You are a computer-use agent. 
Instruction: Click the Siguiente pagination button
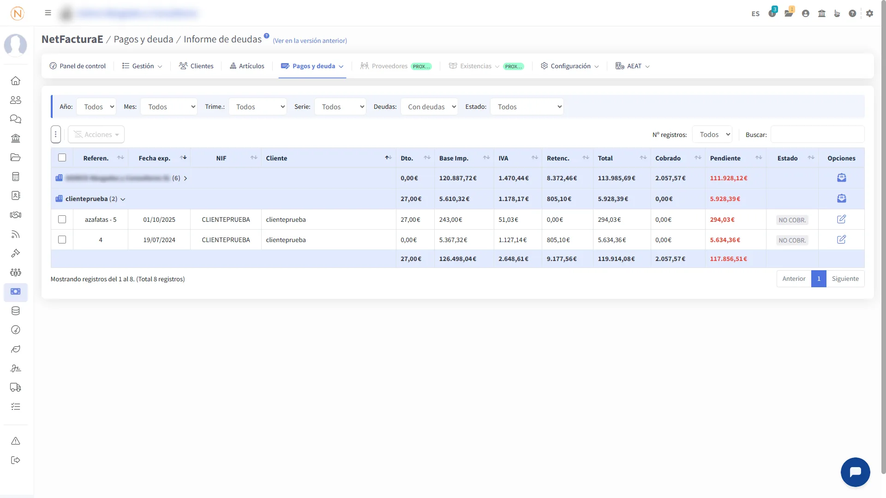(x=845, y=279)
